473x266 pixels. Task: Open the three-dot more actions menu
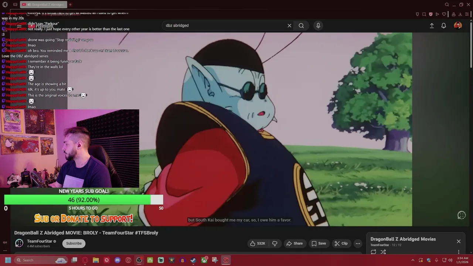358,243
